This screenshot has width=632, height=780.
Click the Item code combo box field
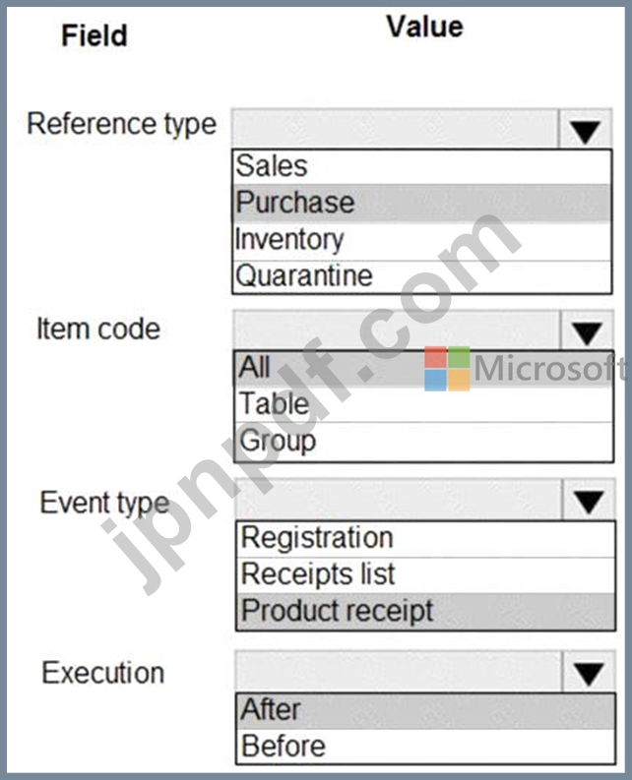pyautogui.click(x=396, y=330)
